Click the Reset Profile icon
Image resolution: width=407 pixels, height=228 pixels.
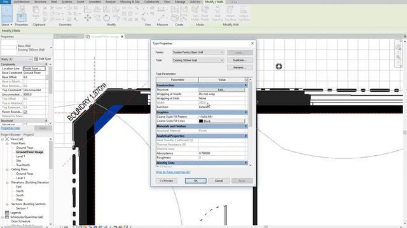pos(205,13)
